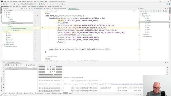The height and width of the screenshot is (96, 171).
Task: Click Maven panel Run build play icon
Action: 151,11
